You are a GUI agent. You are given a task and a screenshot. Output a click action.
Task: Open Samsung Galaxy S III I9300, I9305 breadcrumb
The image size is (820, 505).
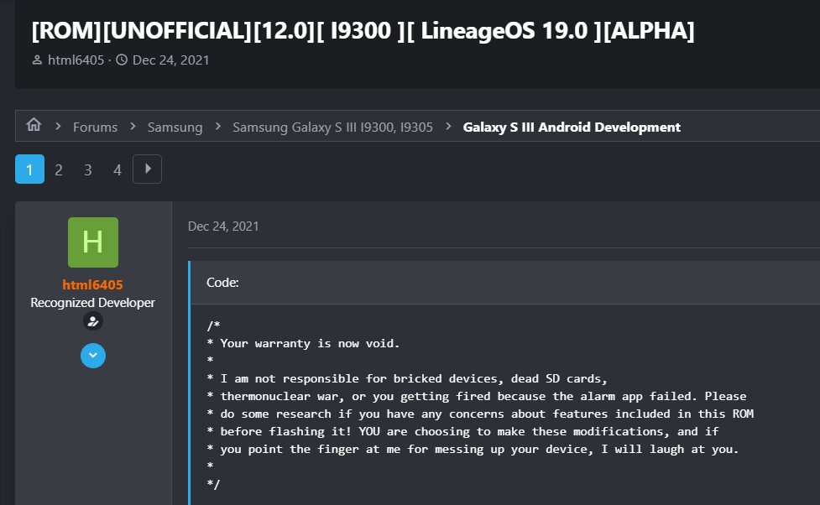point(332,127)
